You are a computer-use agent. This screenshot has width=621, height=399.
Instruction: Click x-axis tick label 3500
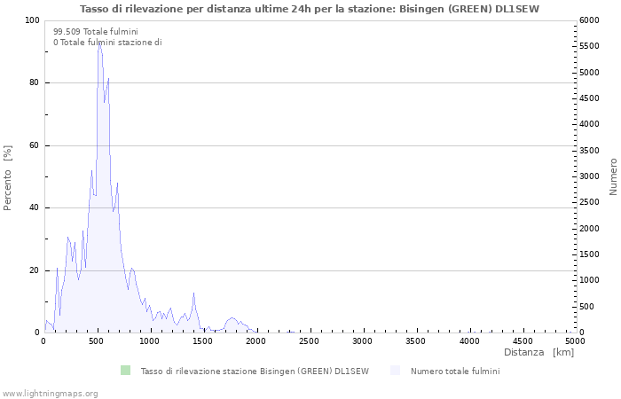click(x=415, y=341)
